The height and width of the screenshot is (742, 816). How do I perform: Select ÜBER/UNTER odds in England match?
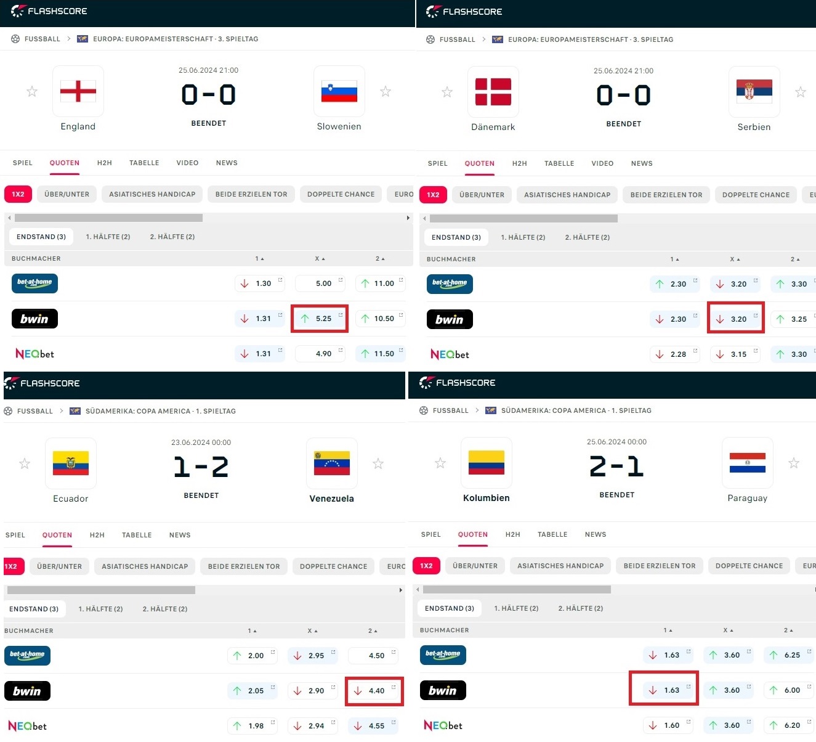(x=67, y=194)
